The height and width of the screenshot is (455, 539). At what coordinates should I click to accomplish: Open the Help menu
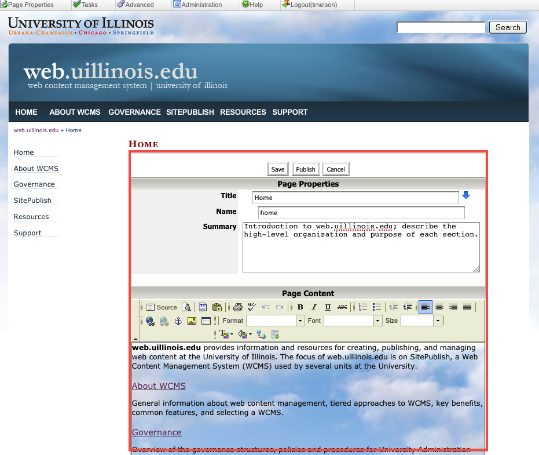(x=252, y=5)
